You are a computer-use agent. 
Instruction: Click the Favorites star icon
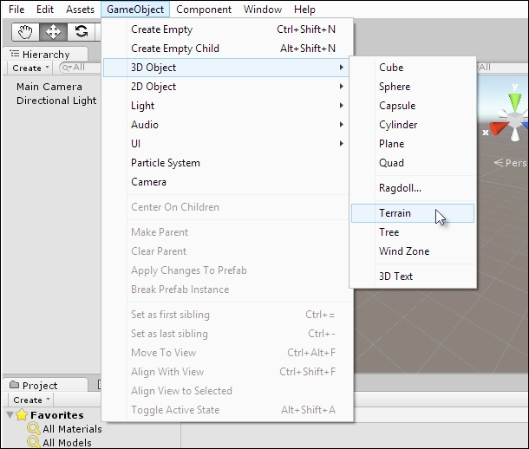point(22,414)
